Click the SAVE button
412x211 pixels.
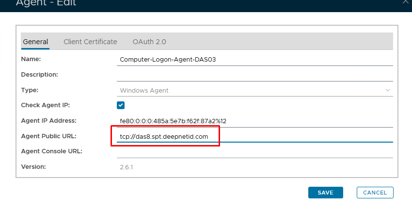[325, 193]
